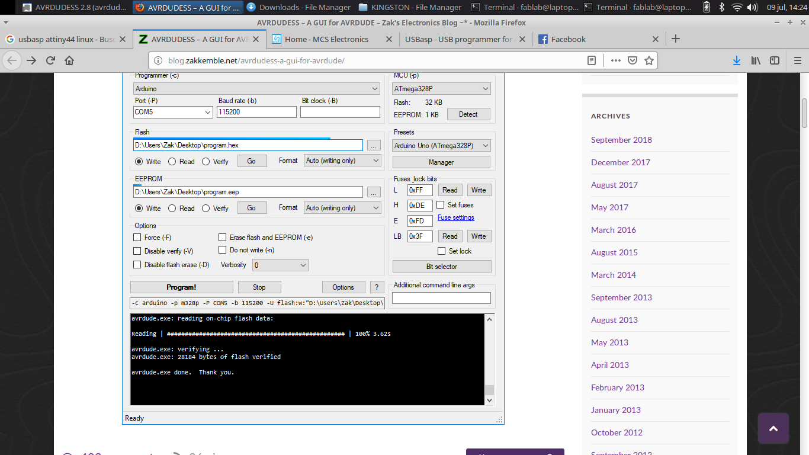
Task: Toggle reader view for this page
Action: pyautogui.click(x=592, y=60)
